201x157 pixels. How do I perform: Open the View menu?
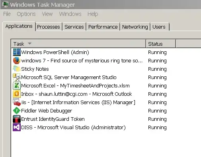pyautogui.click(x=47, y=14)
